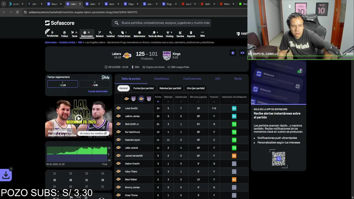Click Ve todos los medios button
Viewport: 354px width, 199px height.
coord(93,133)
